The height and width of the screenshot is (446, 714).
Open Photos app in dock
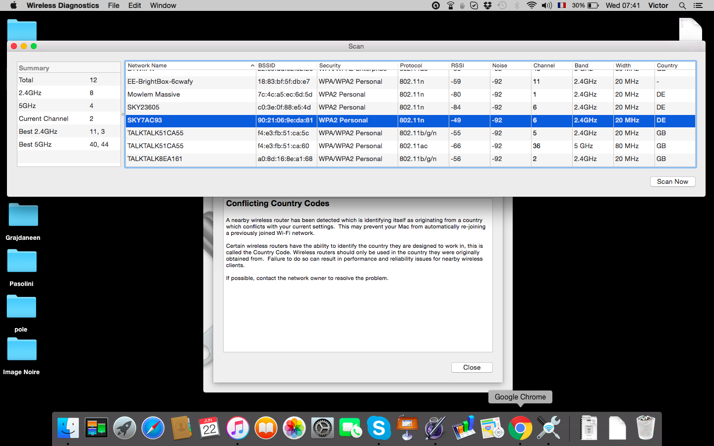(294, 428)
